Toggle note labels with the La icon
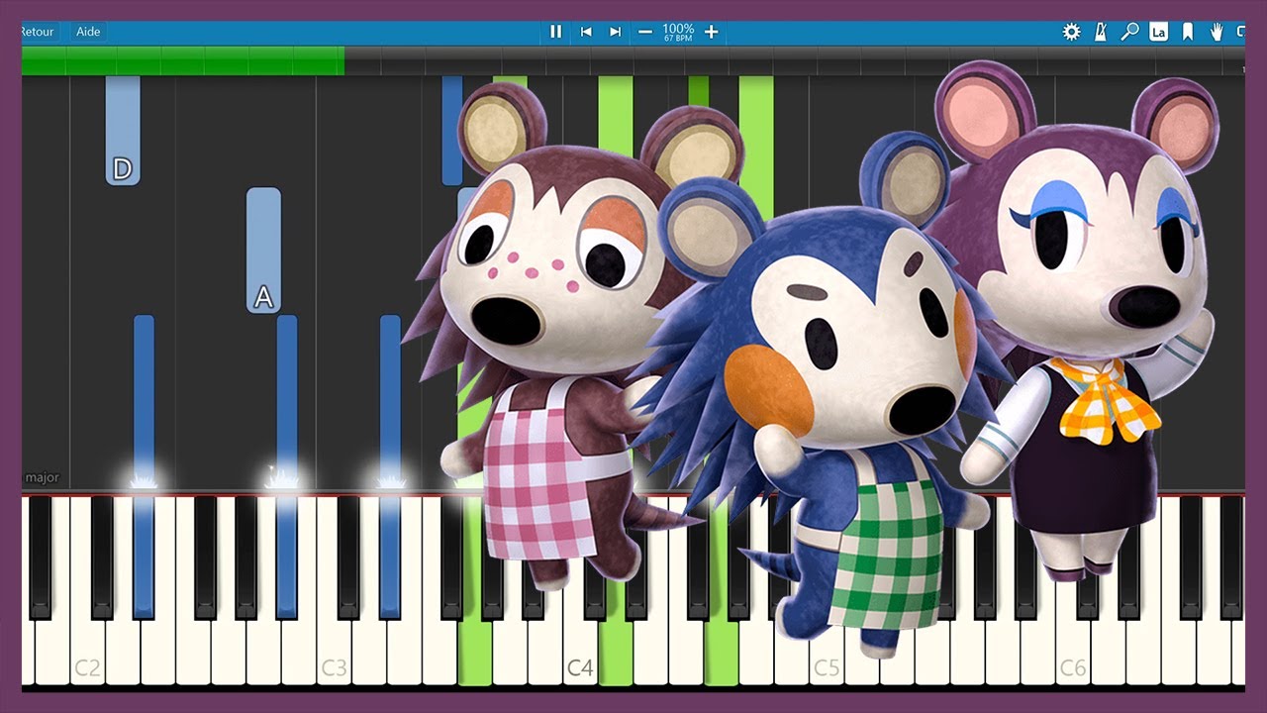 [x=1158, y=32]
